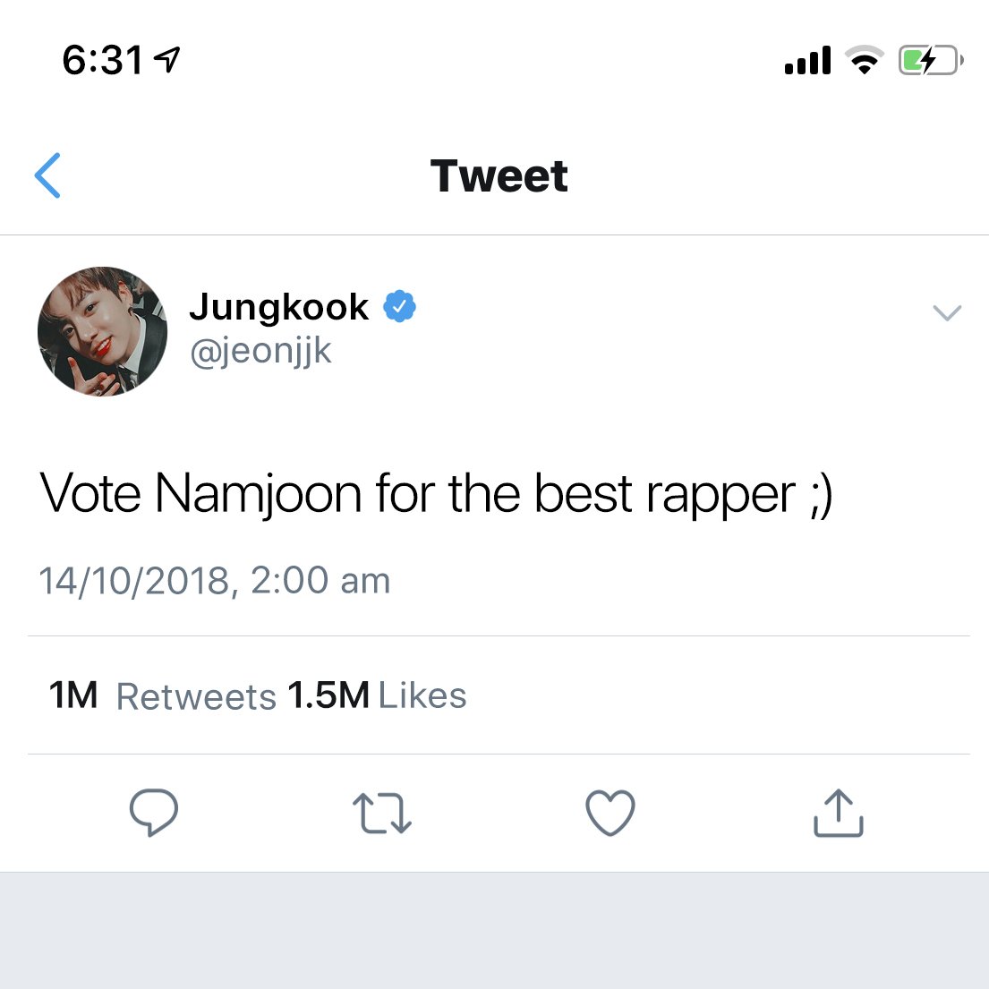Expand the tweet options chevron

point(947,312)
